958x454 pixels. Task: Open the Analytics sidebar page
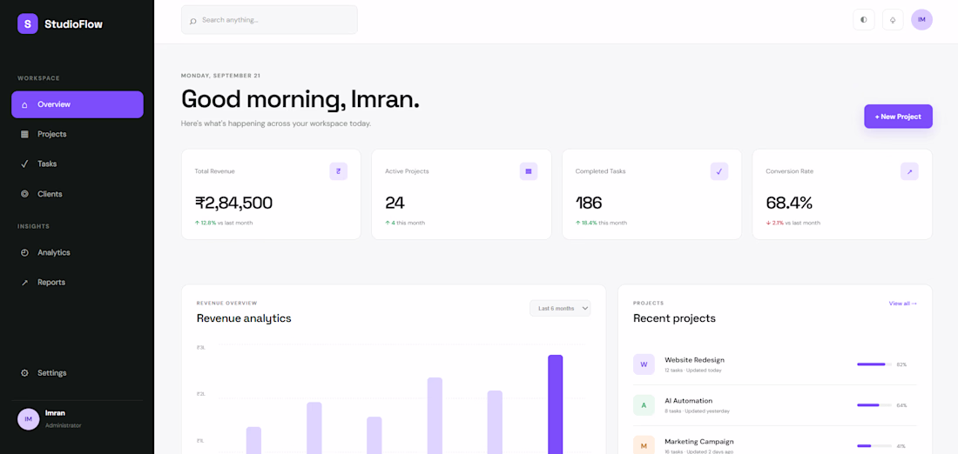[78, 252]
